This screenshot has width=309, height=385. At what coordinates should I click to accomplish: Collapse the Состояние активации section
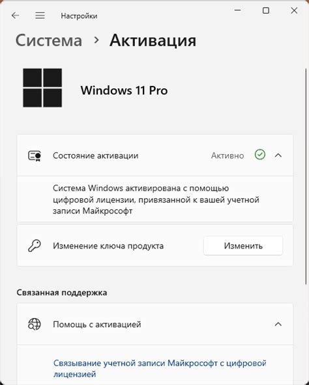(278, 155)
